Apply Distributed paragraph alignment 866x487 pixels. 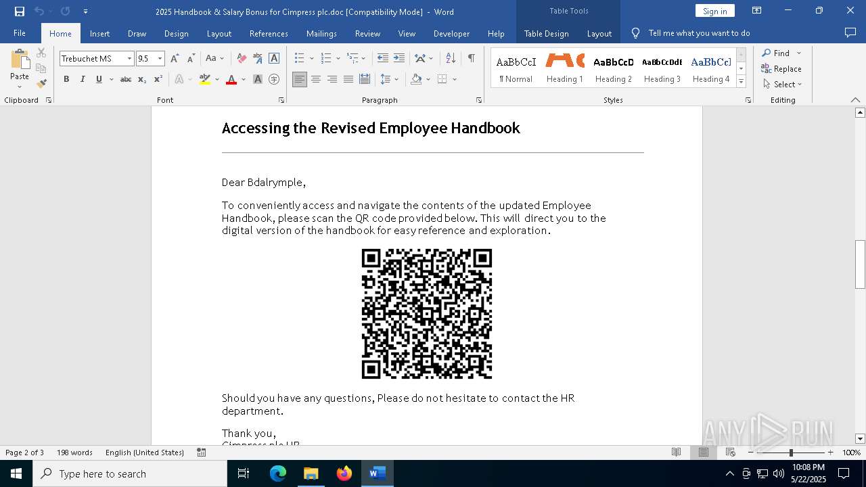(x=365, y=79)
